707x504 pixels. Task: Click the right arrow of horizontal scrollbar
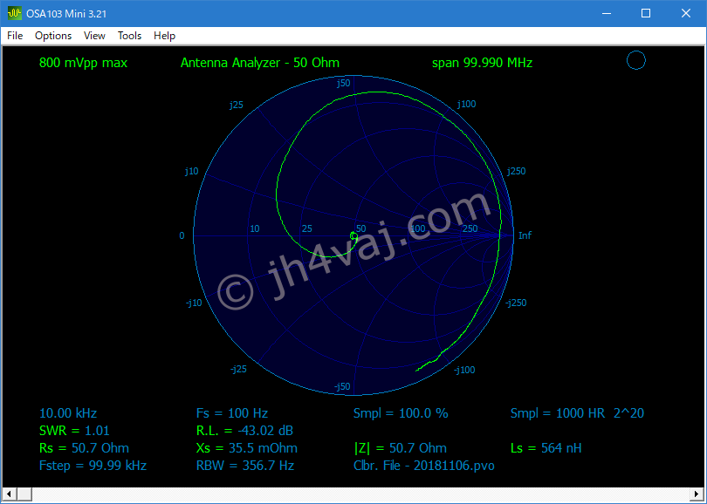click(697, 494)
